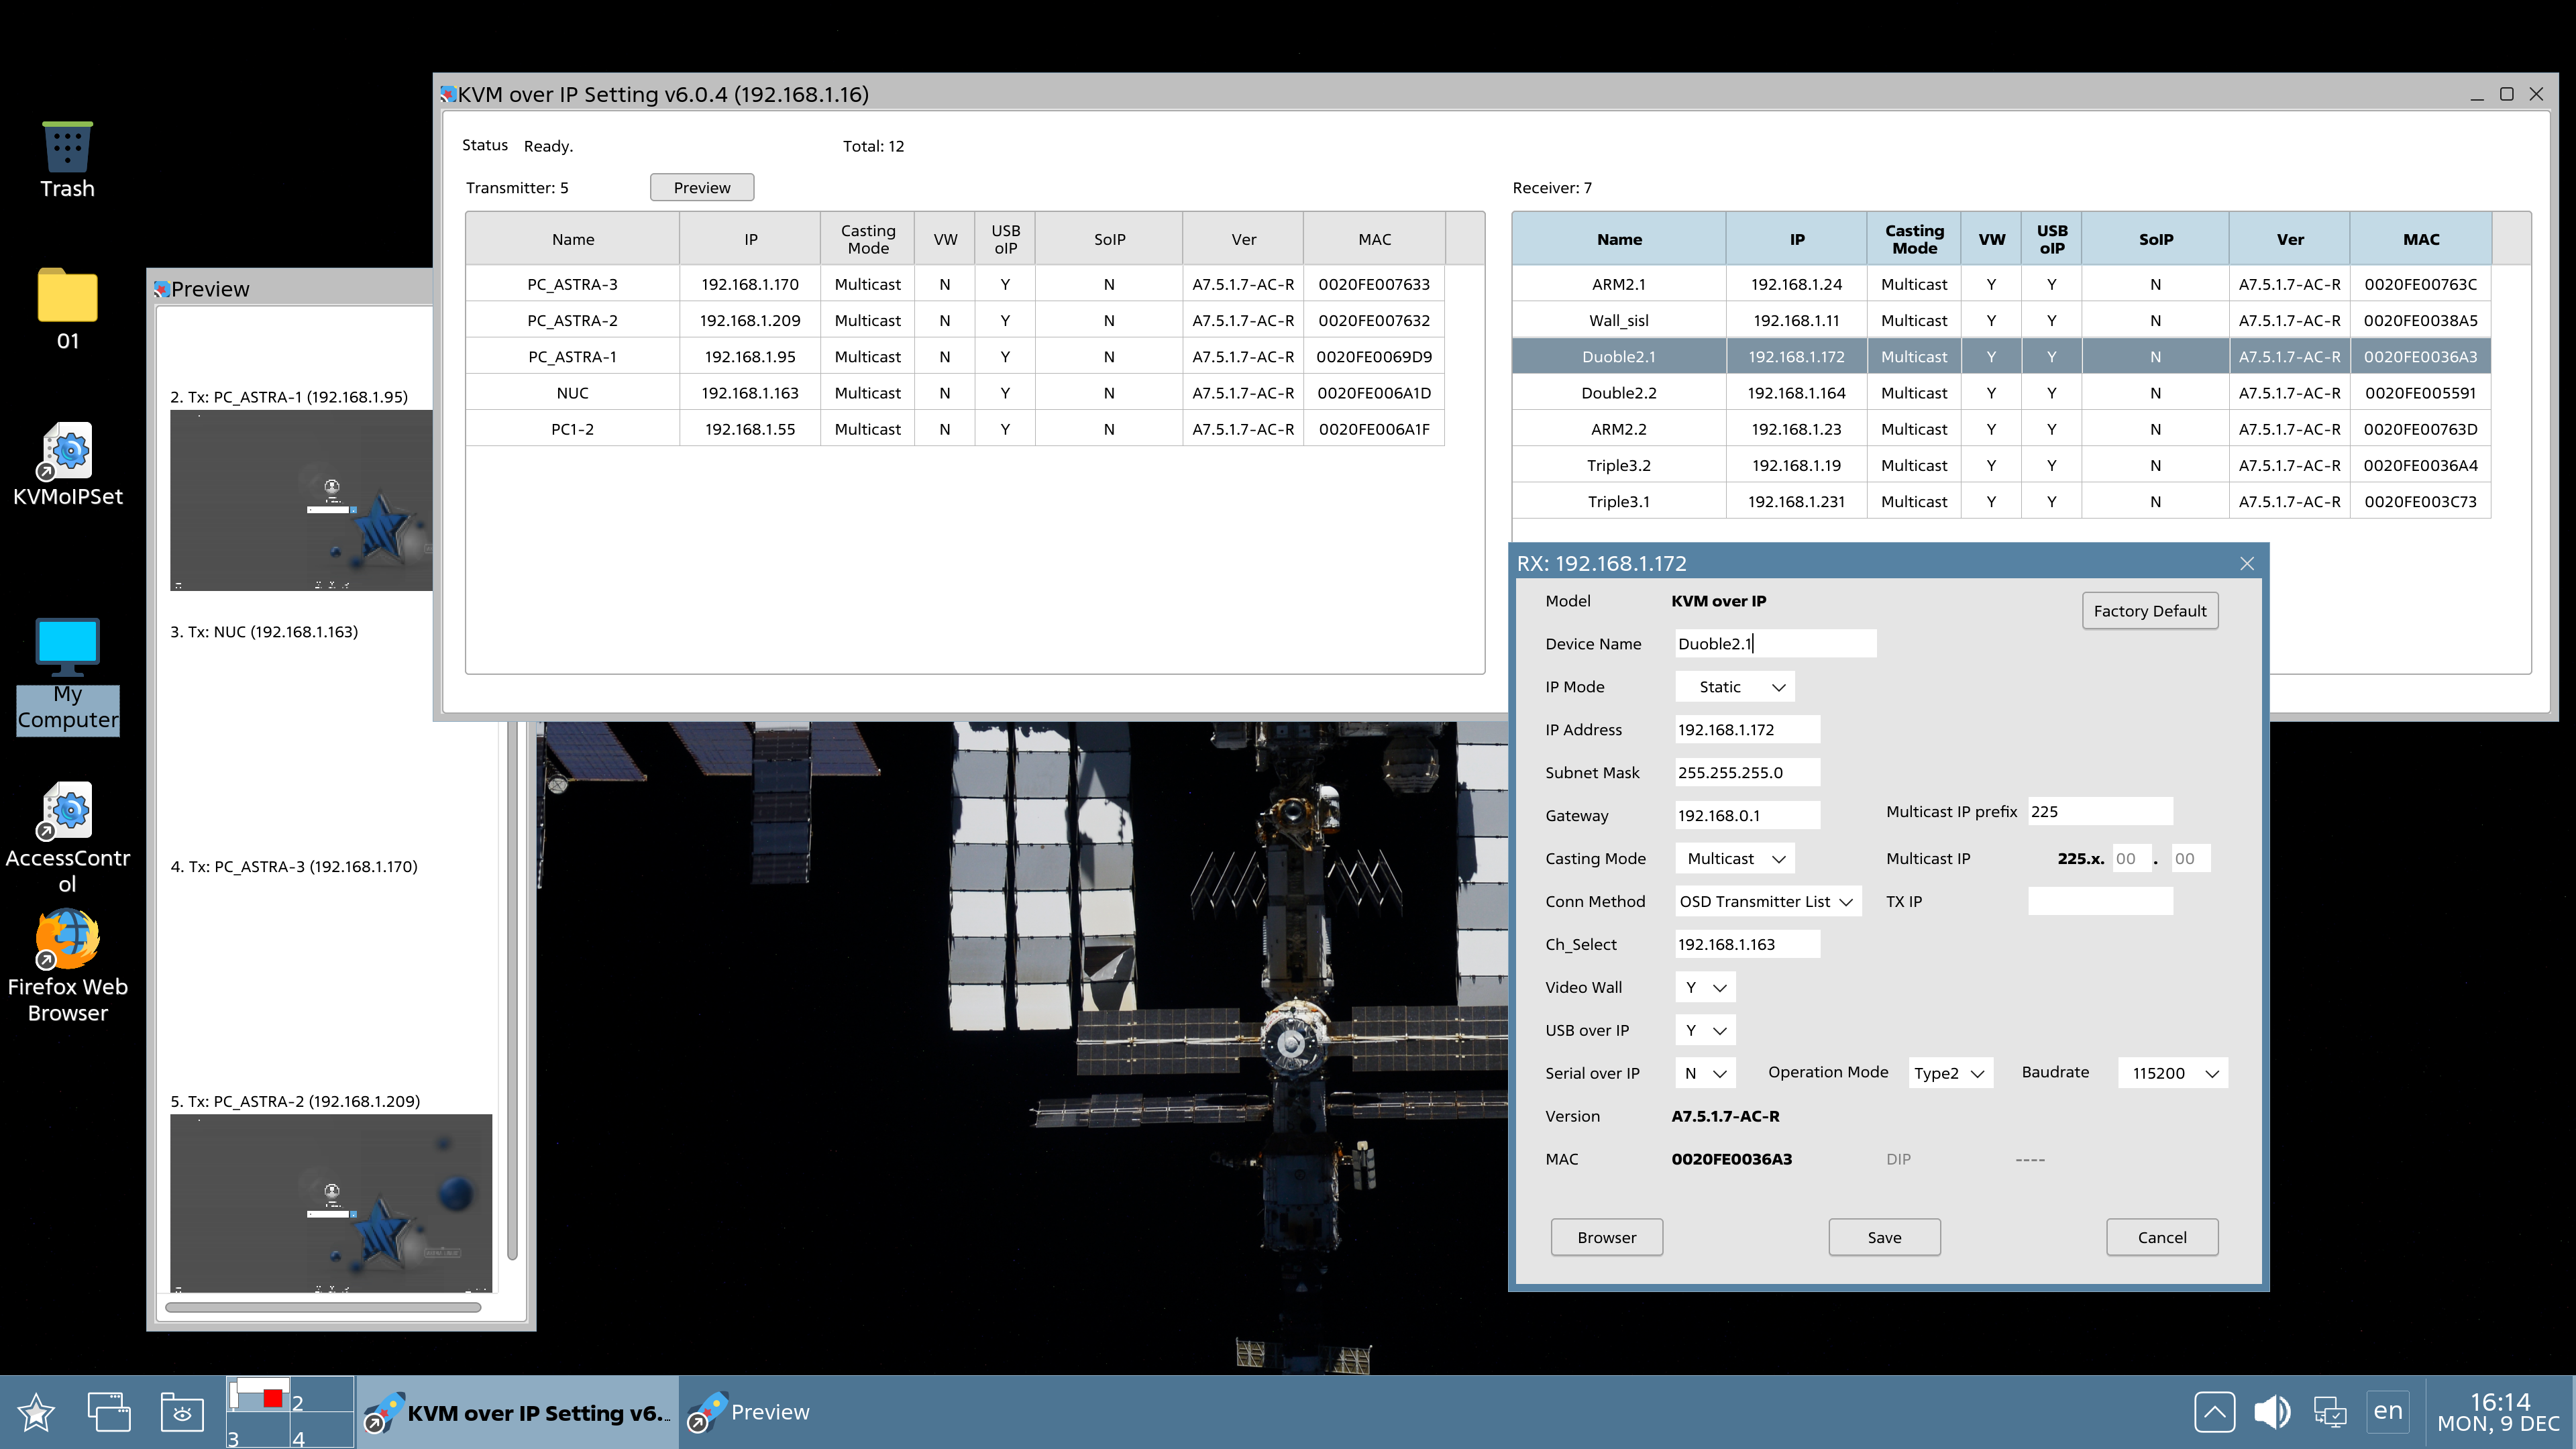2576x1449 pixels.
Task: Click Factory Default button for RX device
Action: coord(2149,608)
